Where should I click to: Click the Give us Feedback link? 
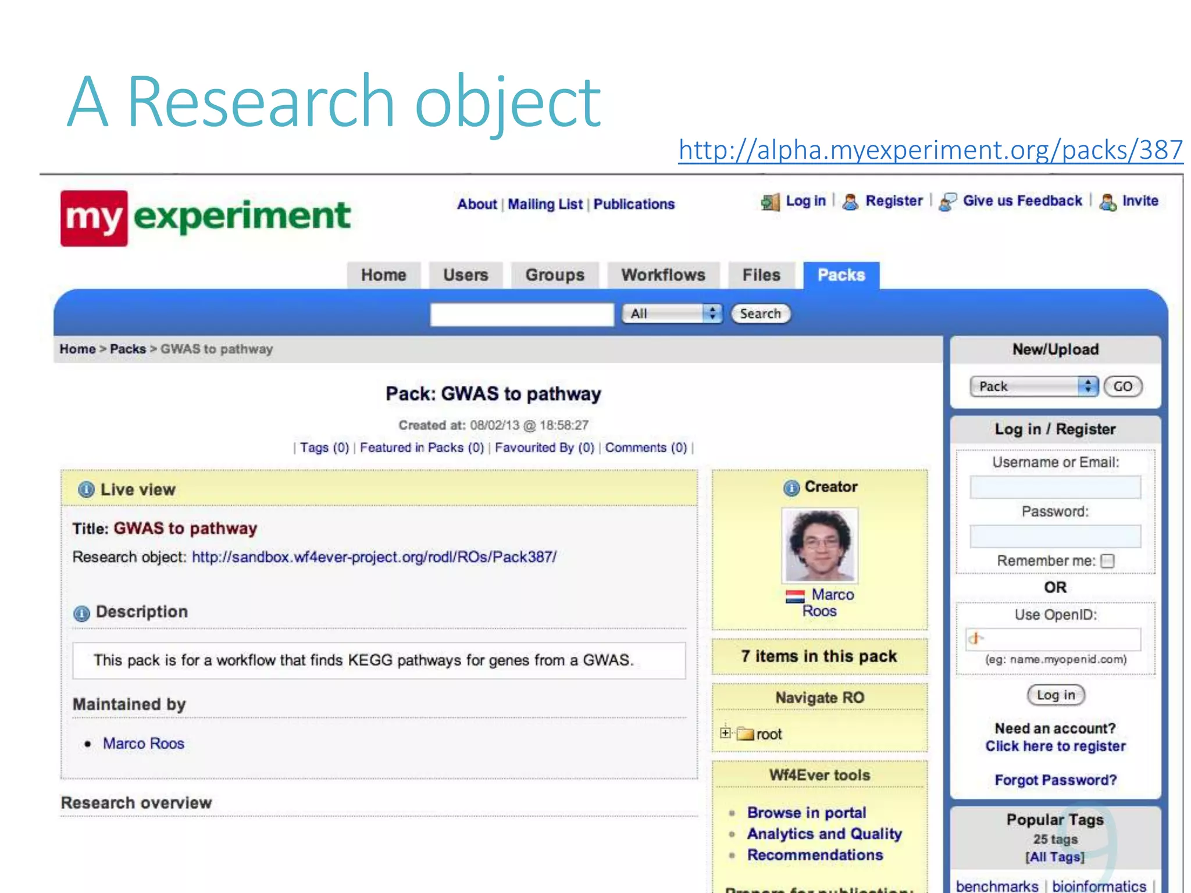tap(1022, 201)
